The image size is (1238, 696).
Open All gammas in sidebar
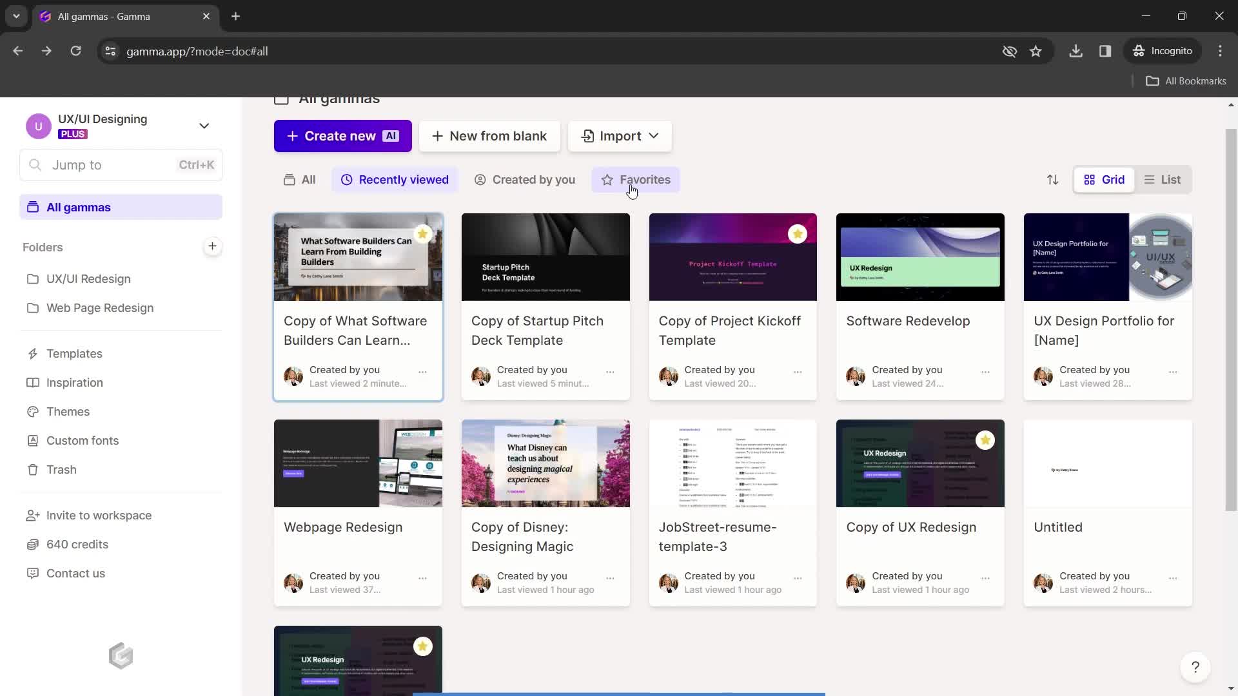point(121,207)
